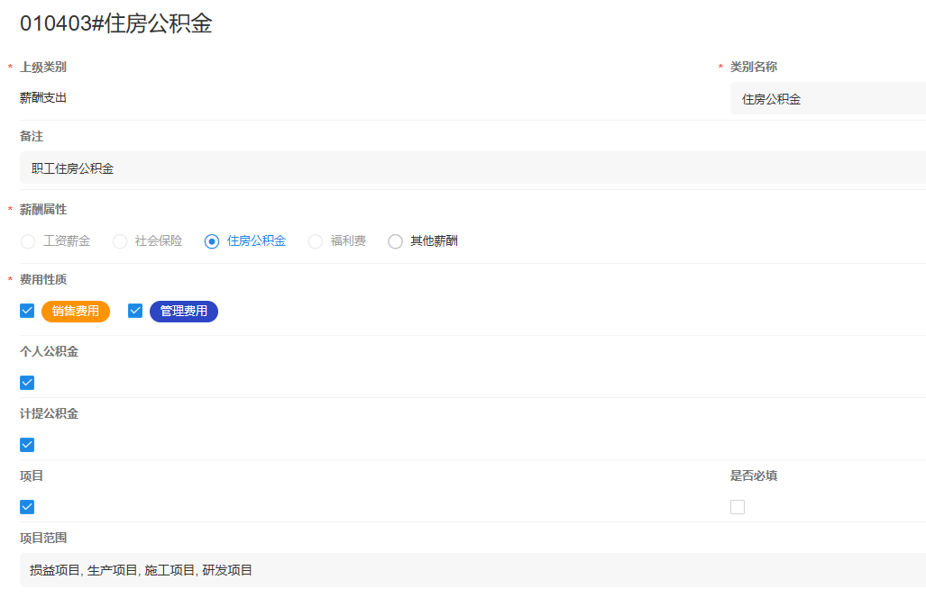Select the 社会保险 radio button
The image size is (926, 616).
pyautogui.click(x=119, y=240)
